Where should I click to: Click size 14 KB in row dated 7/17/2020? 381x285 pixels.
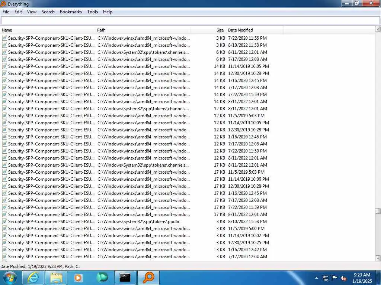coord(220,87)
